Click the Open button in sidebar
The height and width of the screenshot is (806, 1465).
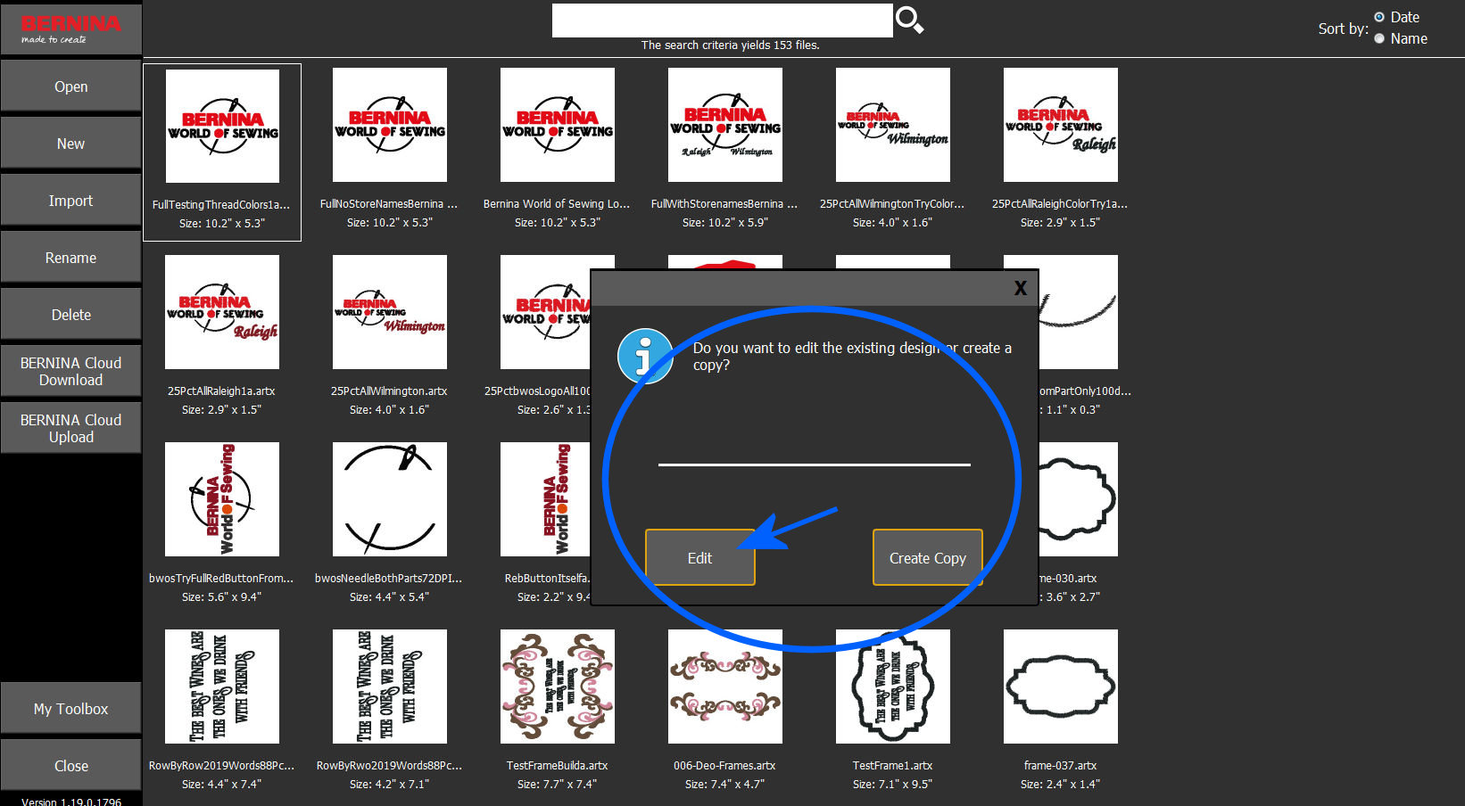coord(70,86)
